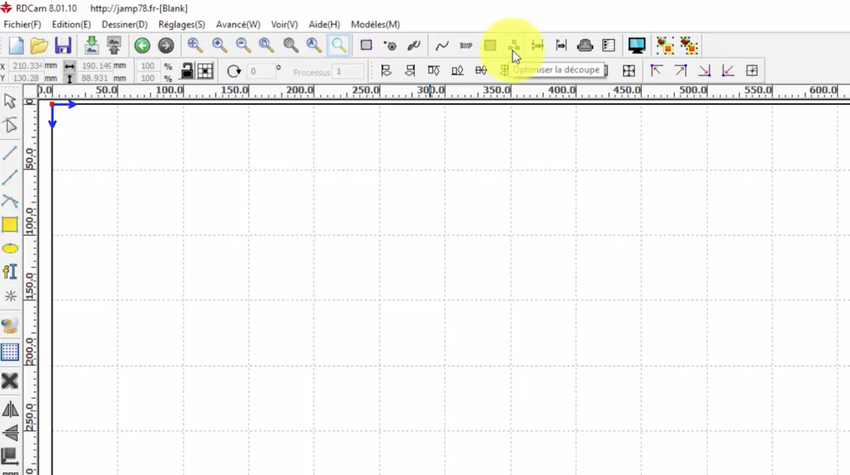Open the Modèles(M) menu

375,25
